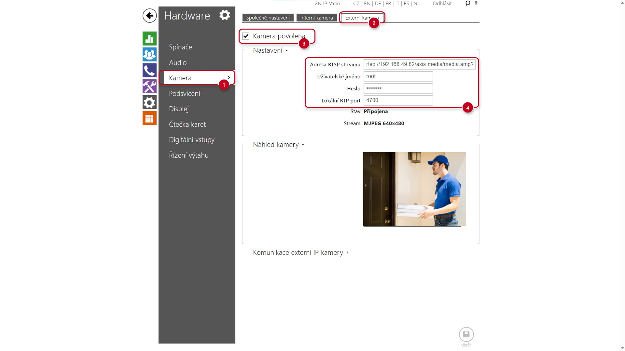The image size is (625, 351).
Task: Click the Adresa RTSP streamu field
Action: click(x=419, y=64)
